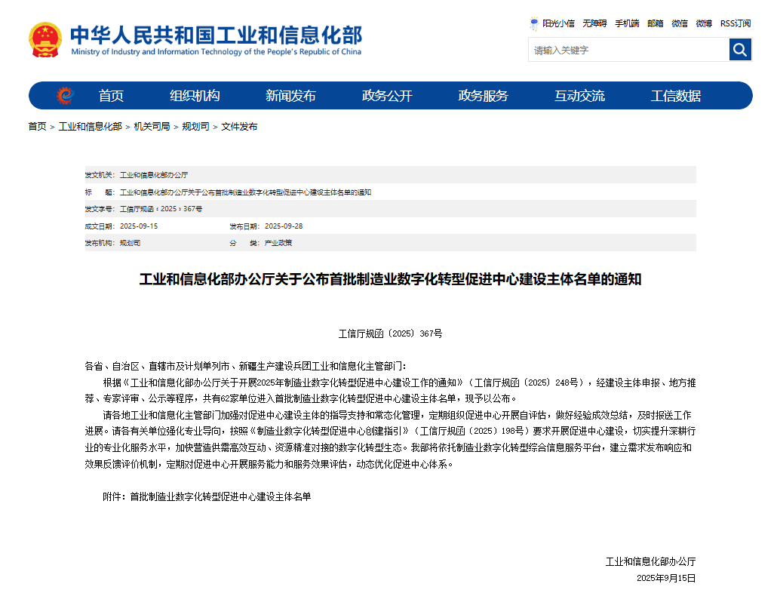The height and width of the screenshot is (590, 777).
Task: Open 互动交流 from the navigation bar
Action: point(579,96)
